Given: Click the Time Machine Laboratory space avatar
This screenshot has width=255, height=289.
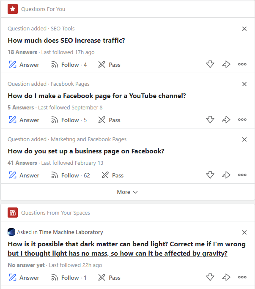Looking at the screenshot, I should pos(11,232).
